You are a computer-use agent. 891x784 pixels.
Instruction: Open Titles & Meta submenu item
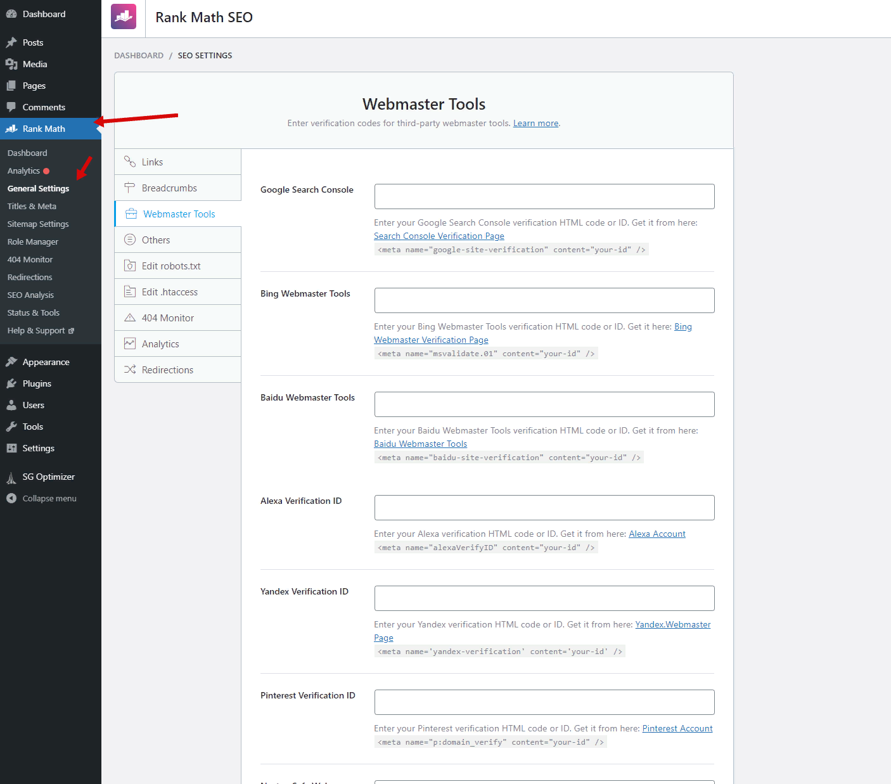point(32,206)
